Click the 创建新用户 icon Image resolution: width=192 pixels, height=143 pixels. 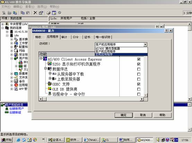[7, 109]
